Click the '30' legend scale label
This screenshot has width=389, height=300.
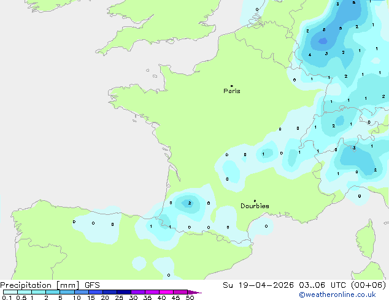point(133,298)
